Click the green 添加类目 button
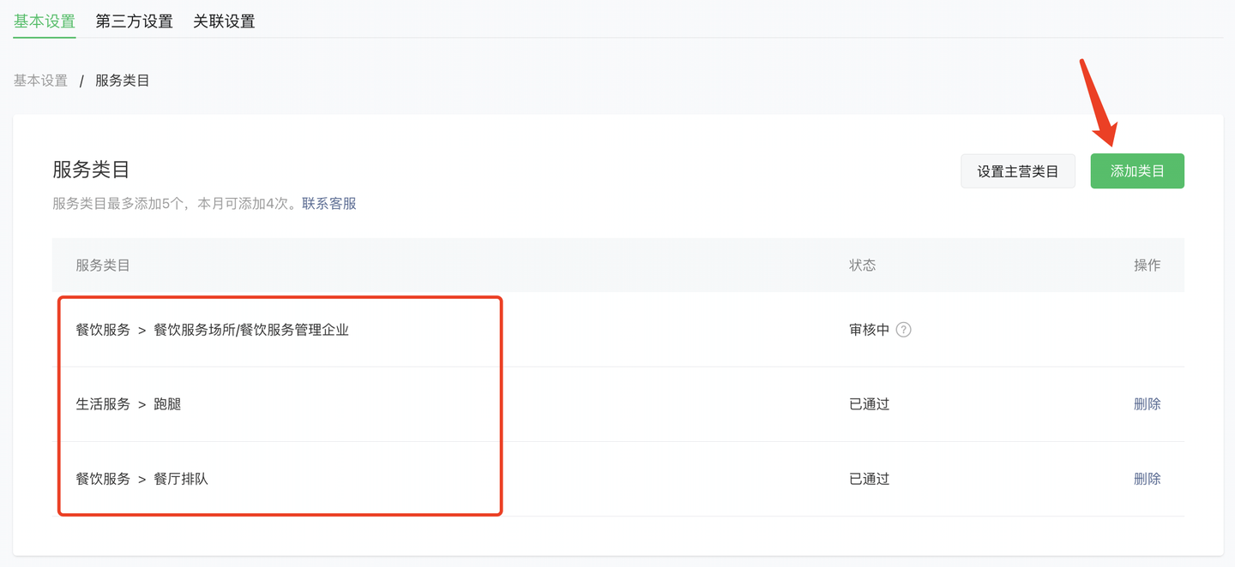The width and height of the screenshot is (1235, 567). pyautogui.click(x=1137, y=171)
